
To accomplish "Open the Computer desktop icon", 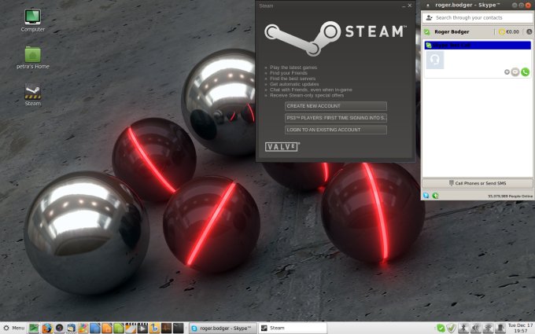I will pos(32,17).
